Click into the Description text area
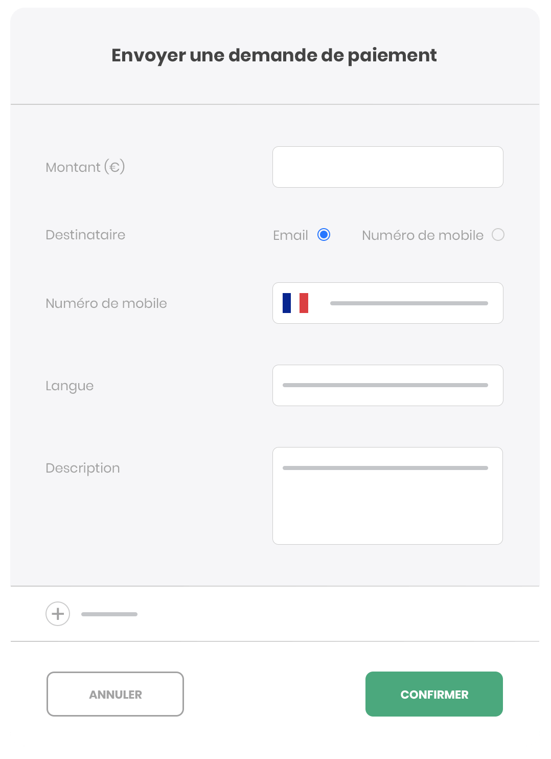 coord(387,495)
